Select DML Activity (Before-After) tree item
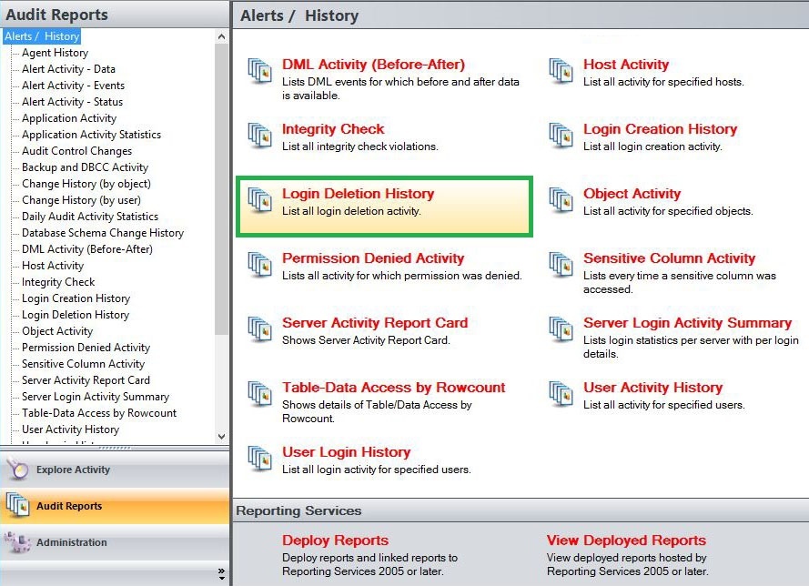 pyautogui.click(x=87, y=249)
